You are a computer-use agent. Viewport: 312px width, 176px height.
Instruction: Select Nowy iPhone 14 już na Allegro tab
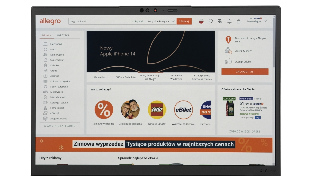tap(151, 77)
